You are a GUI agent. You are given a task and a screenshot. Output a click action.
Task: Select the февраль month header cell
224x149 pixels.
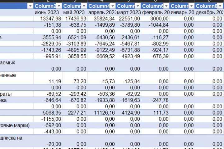tap(155, 12)
